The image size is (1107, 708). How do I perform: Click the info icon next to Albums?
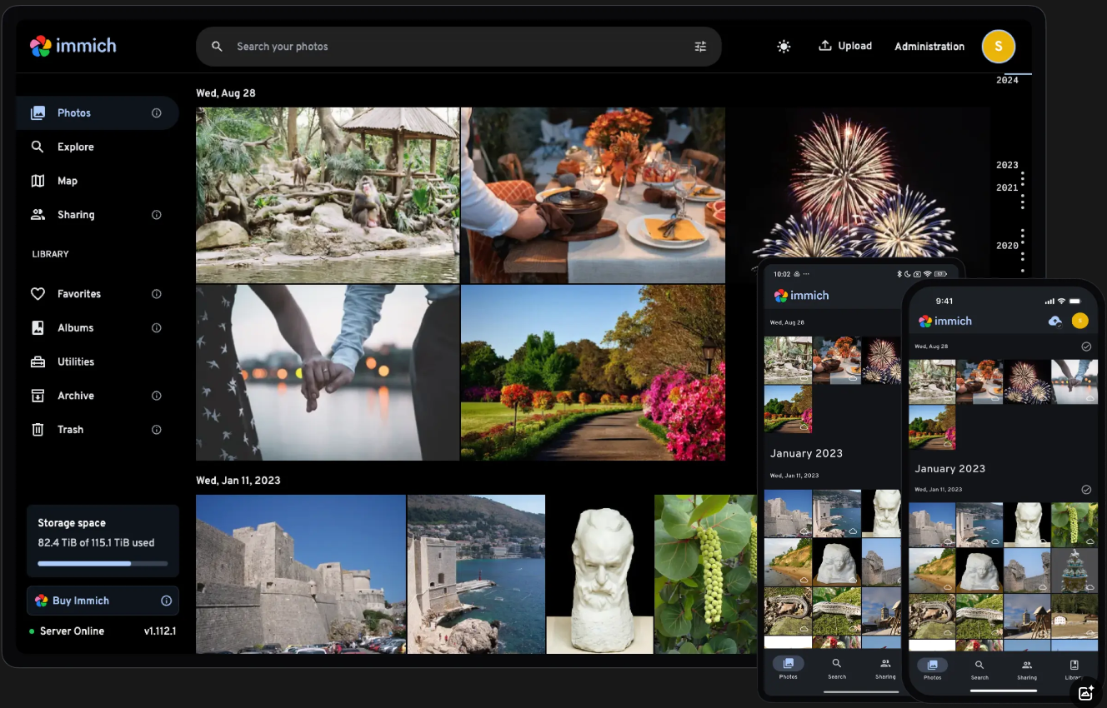coord(157,328)
